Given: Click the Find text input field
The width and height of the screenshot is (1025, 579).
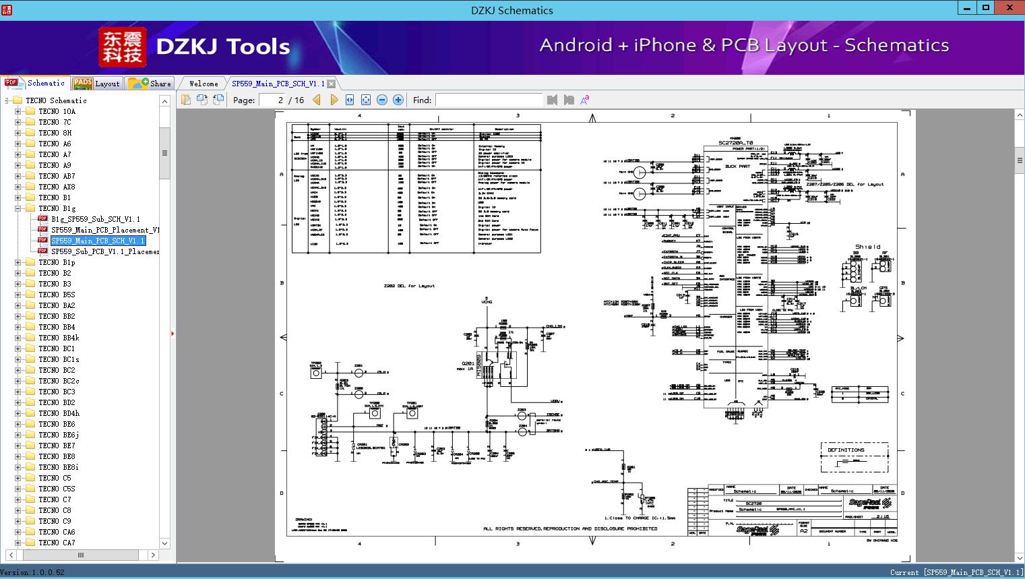Looking at the screenshot, I should click(489, 100).
